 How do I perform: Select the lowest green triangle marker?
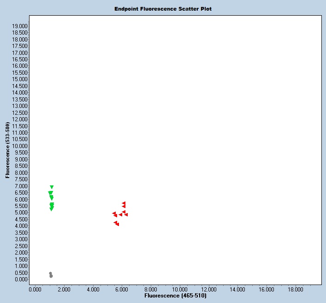click(51, 209)
